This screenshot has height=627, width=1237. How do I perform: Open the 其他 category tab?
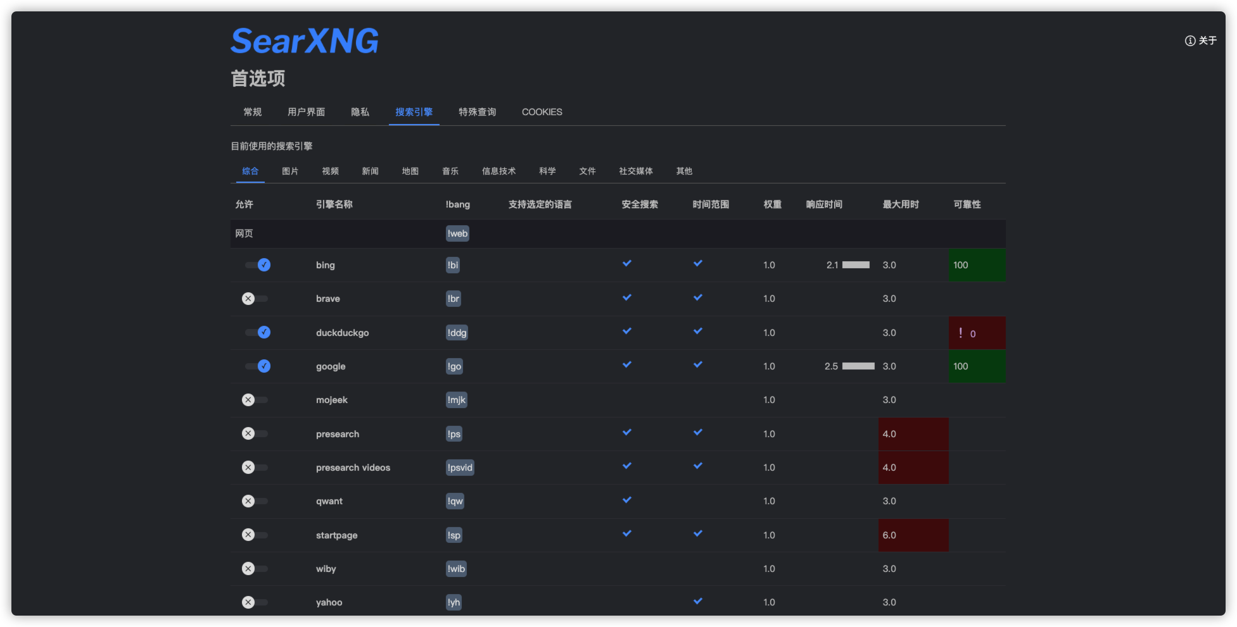[x=684, y=171]
